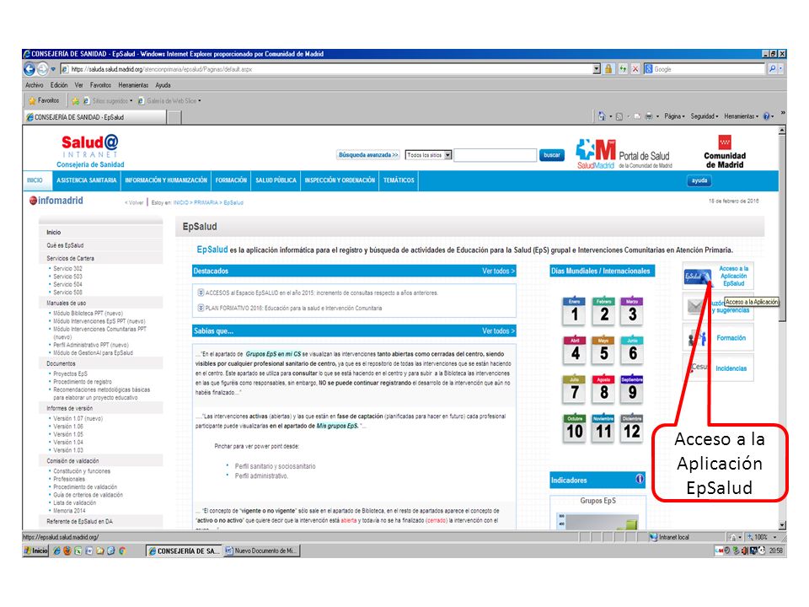
Task: Click Ver todos in Sabías que header
Action: point(498,330)
